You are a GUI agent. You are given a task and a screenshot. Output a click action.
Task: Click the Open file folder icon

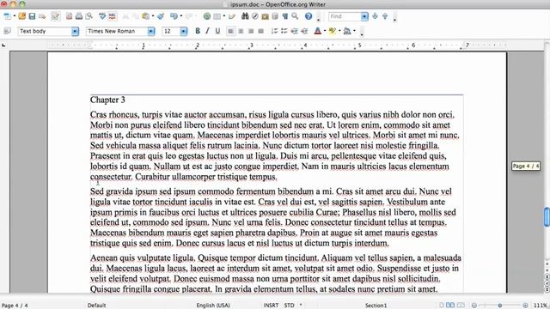22,16
